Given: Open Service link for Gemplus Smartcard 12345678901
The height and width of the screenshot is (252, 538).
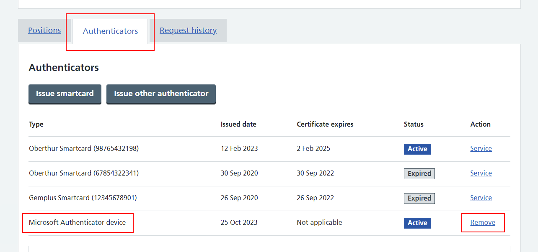Looking at the screenshot, I should (481, 198).
